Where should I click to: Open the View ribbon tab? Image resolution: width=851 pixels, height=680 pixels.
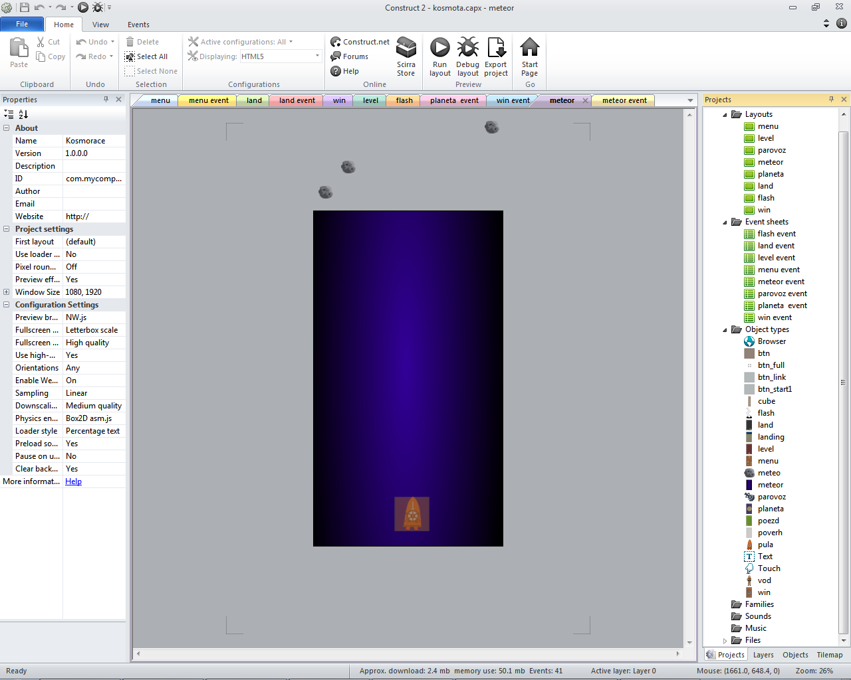(x=100, y=25)
